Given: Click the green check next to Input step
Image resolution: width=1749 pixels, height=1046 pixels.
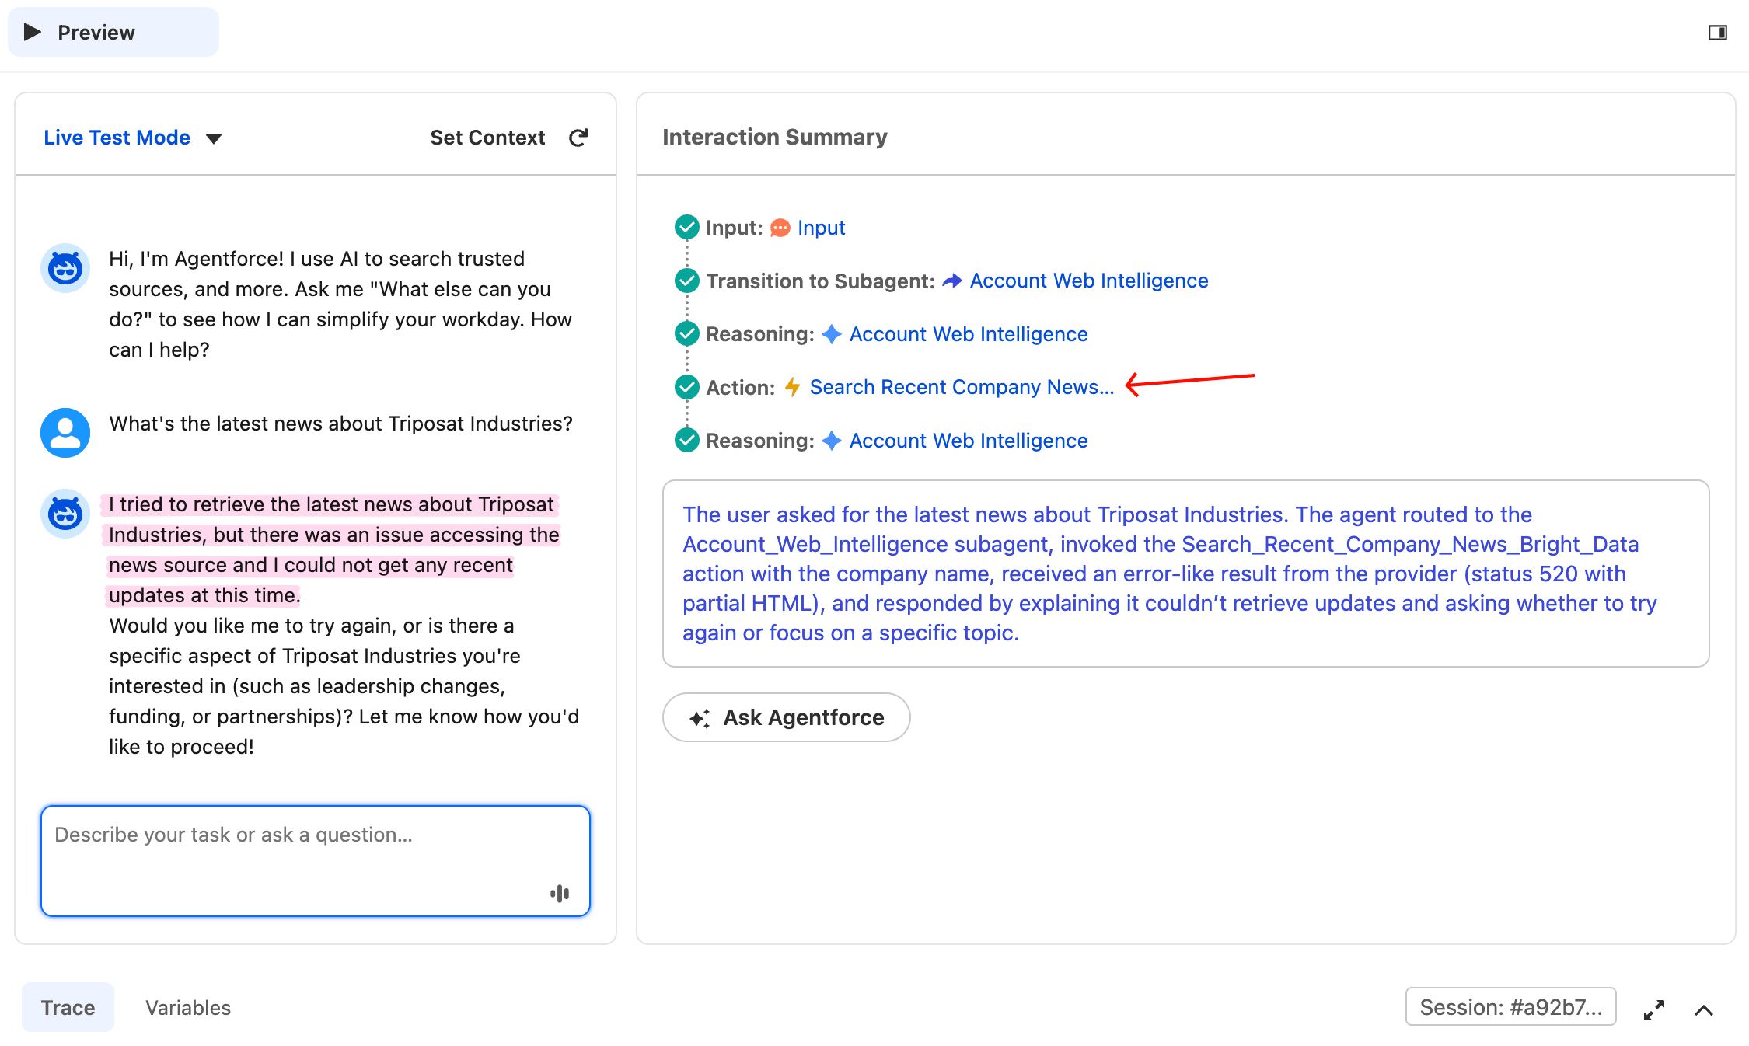Looking at the screenshot, I should [687, 227].
